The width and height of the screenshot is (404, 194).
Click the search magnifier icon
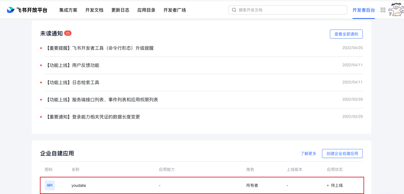pyautogui.click(x=234, y=10)
